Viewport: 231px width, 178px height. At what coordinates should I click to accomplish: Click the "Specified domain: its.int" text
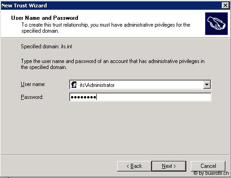(x=47, y=46)
